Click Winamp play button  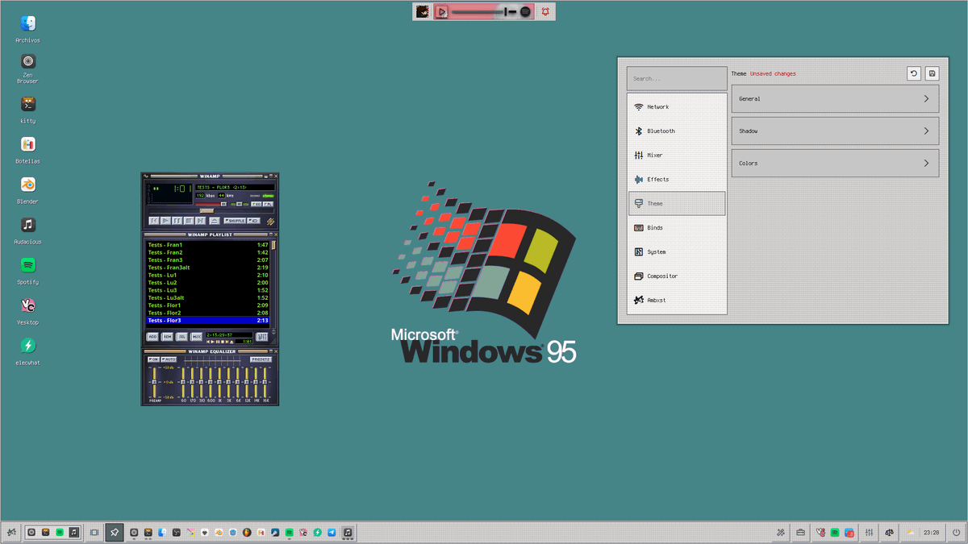coord(165,221)
